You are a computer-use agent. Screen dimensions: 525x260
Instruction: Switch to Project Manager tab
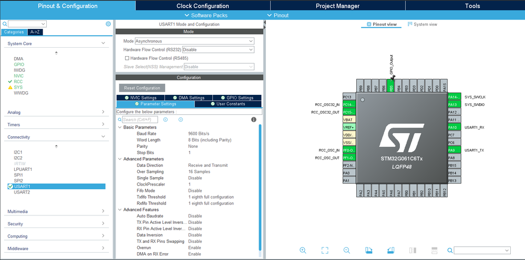337,6
